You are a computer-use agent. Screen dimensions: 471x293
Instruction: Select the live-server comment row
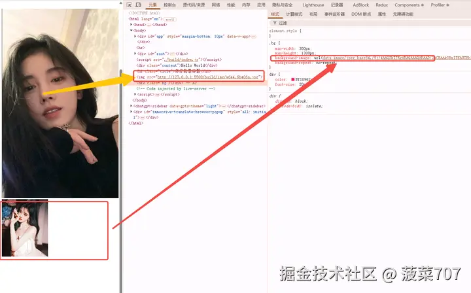tap(176, 88)
